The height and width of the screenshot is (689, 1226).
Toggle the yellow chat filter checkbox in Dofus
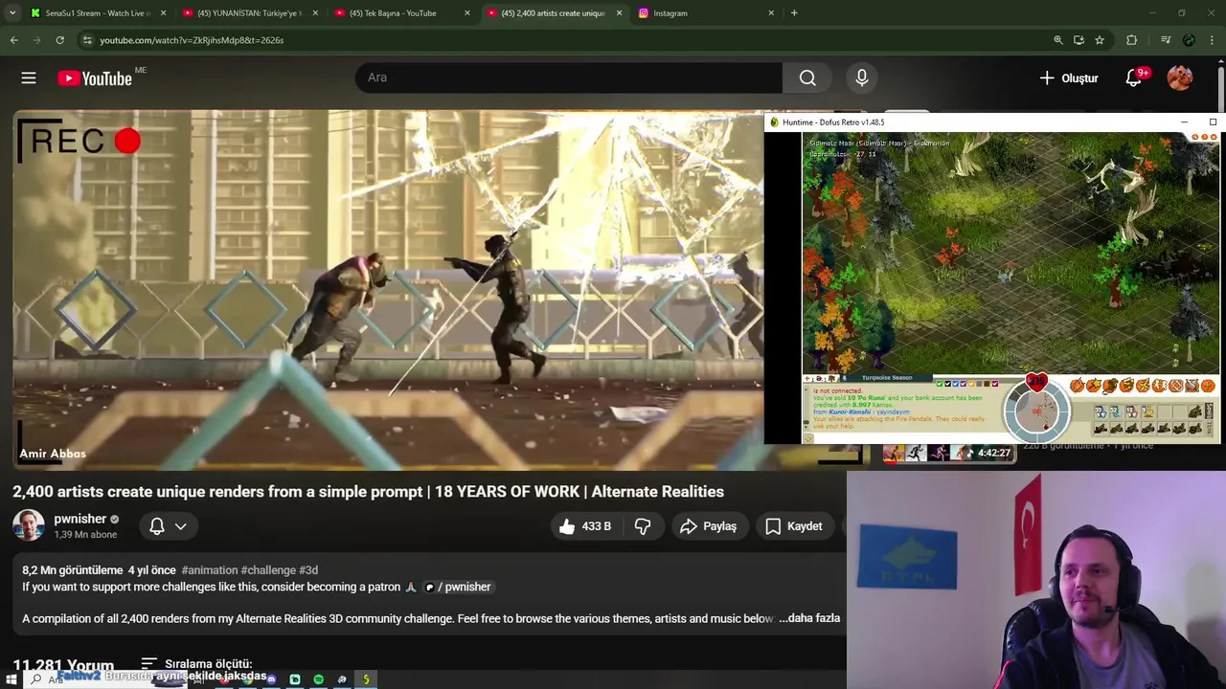coord(971,384)
